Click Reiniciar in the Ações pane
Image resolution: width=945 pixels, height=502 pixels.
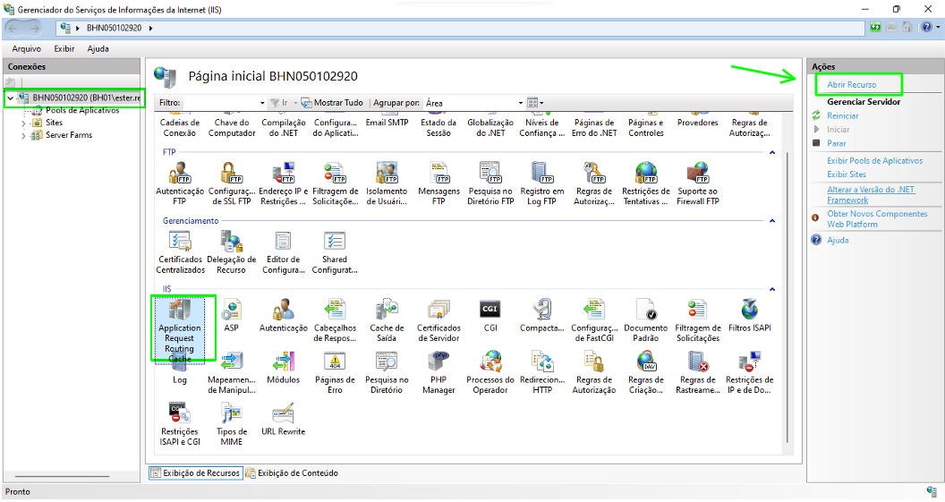[843, 115]
